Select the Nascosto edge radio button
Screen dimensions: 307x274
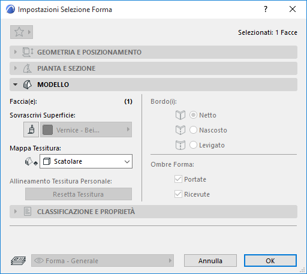(x=193, y=130)
